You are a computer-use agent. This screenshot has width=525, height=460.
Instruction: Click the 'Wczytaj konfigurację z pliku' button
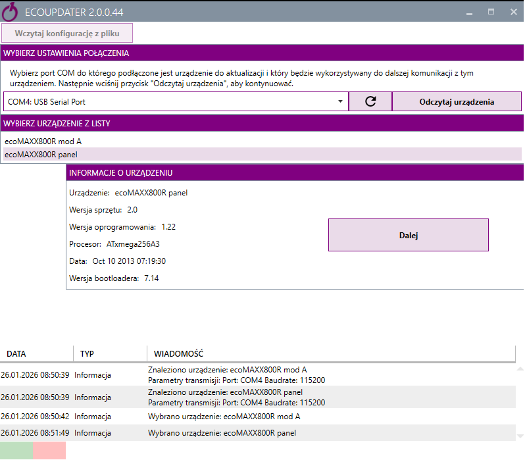pyautogui.click(x=67, y=33)
